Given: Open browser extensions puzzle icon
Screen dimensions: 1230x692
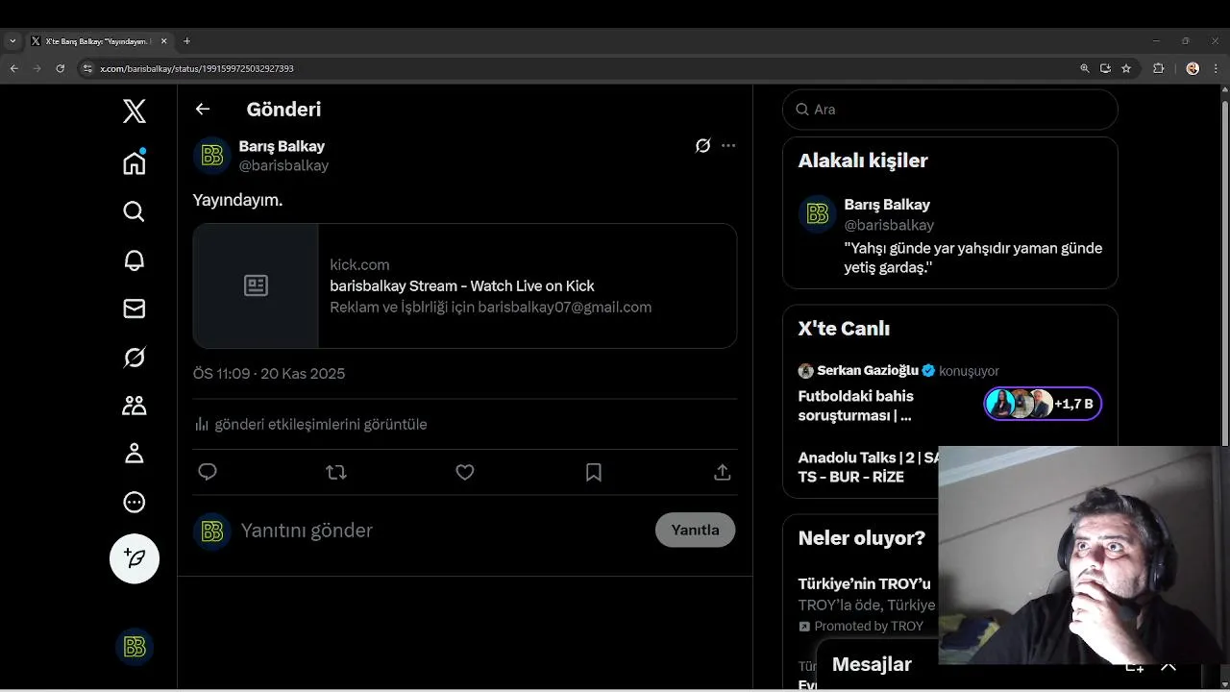Looking at the screenshot, I should tap(1158, 68).
